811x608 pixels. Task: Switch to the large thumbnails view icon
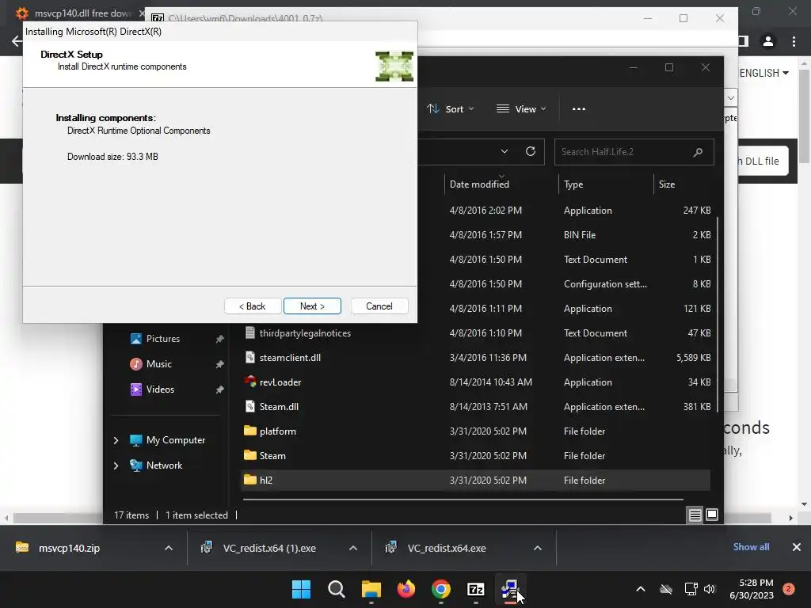pyautogui.click(x=712, y=515)
